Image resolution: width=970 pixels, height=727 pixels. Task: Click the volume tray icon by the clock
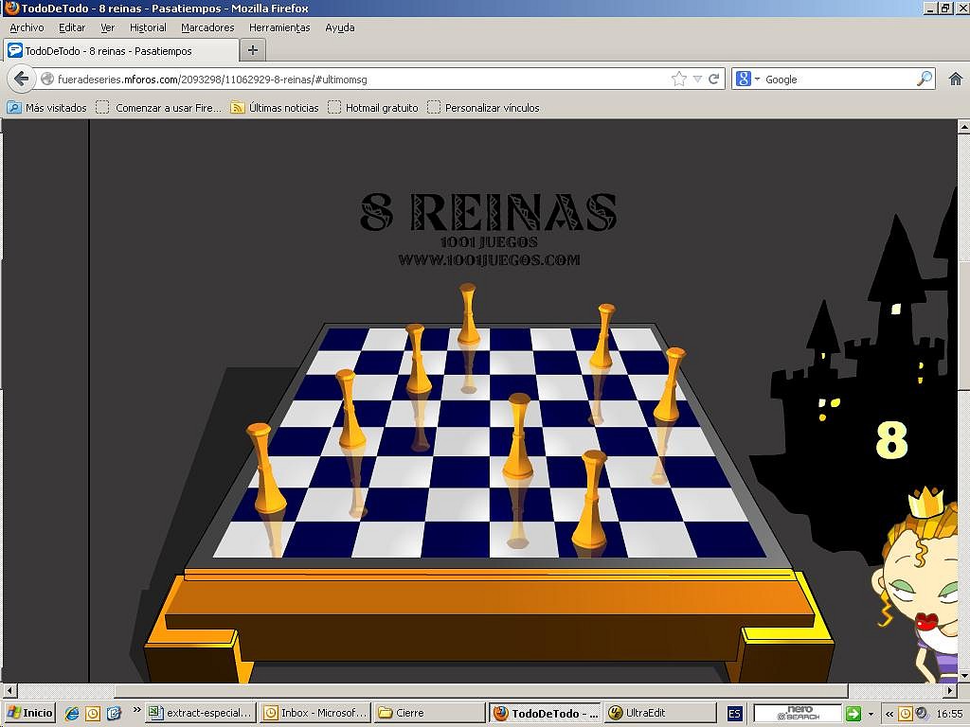[x=921, y=714]
